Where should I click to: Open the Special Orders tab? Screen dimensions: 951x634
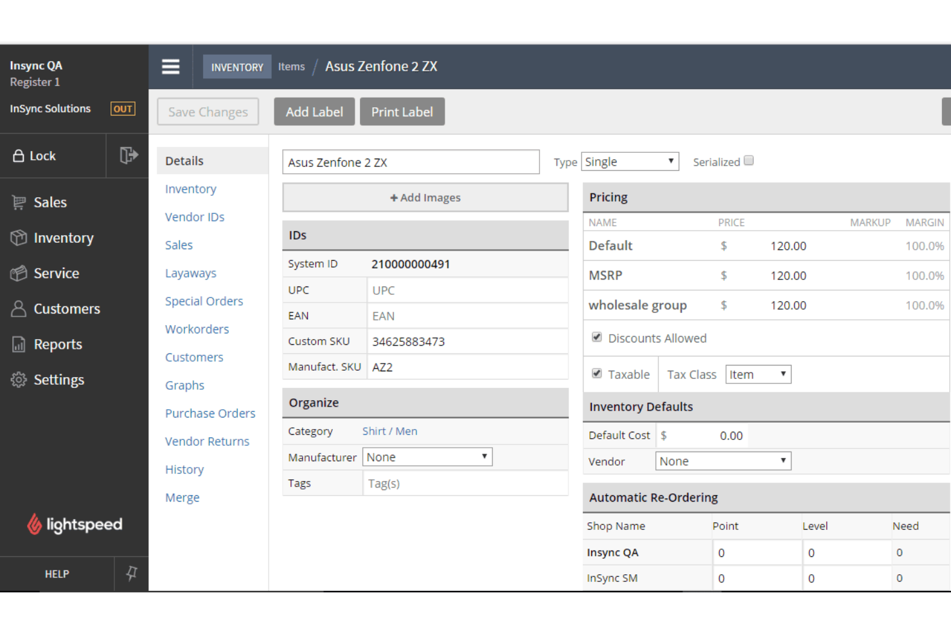tap(204, 301)
